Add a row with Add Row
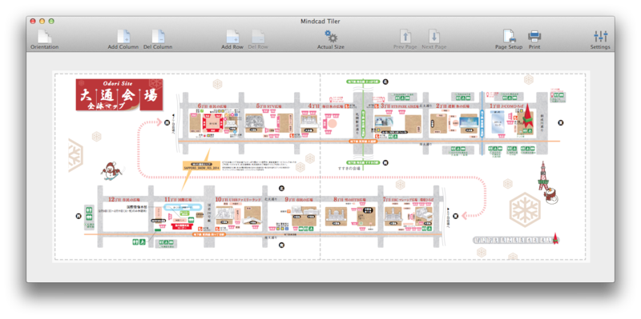This screenshot has width=641, height=319. click(x=232, y=37)
